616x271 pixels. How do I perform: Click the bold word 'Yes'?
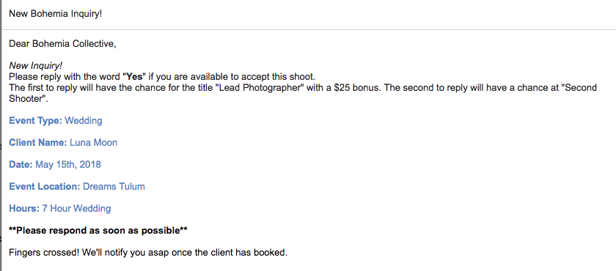point(134,76)
